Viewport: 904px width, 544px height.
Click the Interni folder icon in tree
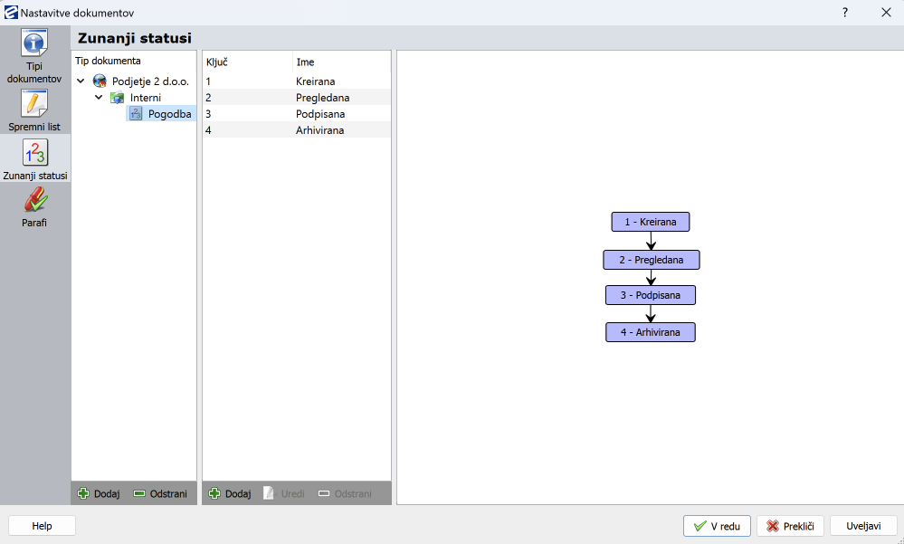pyautogui.click(x=118, y=98)
